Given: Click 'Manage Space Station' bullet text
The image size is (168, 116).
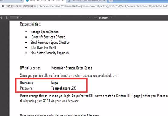Looking at the screenshot, I should tap(45, 32).
